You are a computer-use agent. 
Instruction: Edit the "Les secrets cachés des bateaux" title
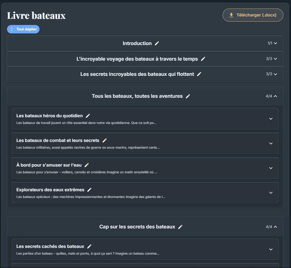coord(89,246)
